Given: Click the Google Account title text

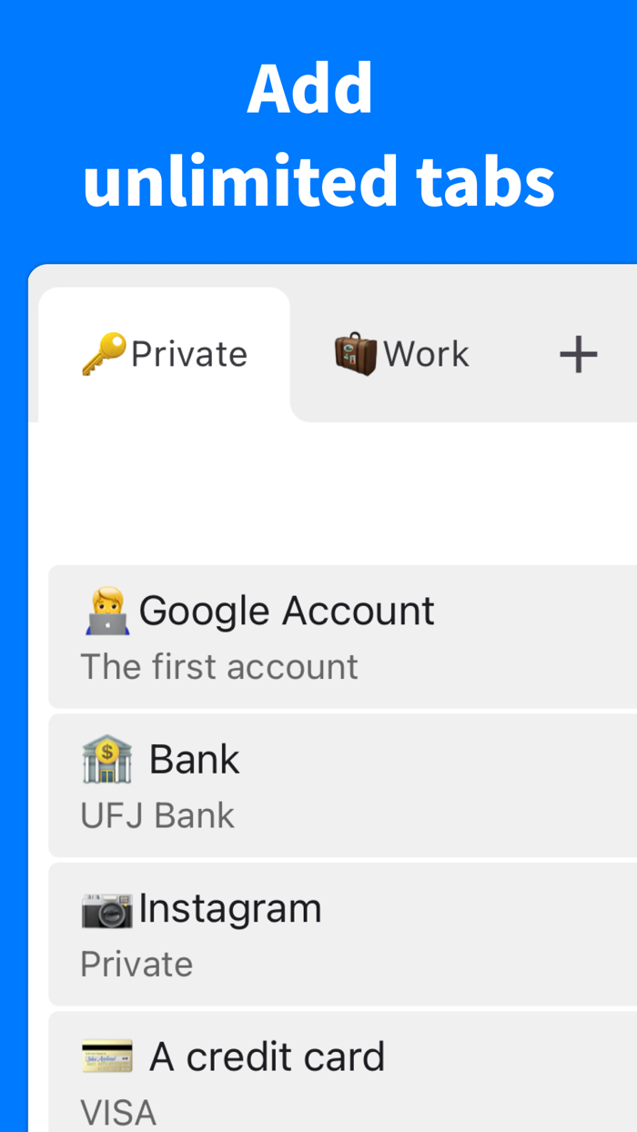Looking at the screenshot, I should click(x=287, y=610).
